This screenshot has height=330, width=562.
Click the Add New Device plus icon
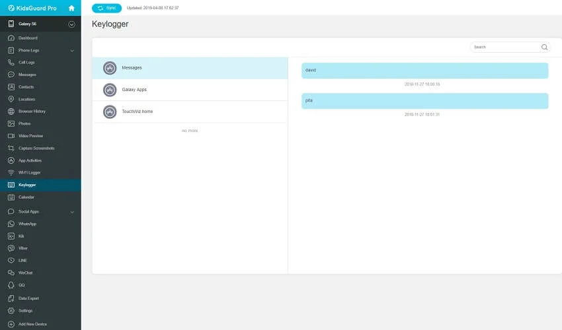click(x=11, y=324)
